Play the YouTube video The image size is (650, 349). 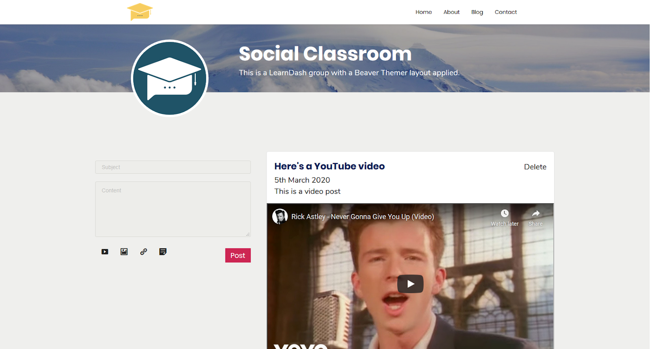coord(410,284)
